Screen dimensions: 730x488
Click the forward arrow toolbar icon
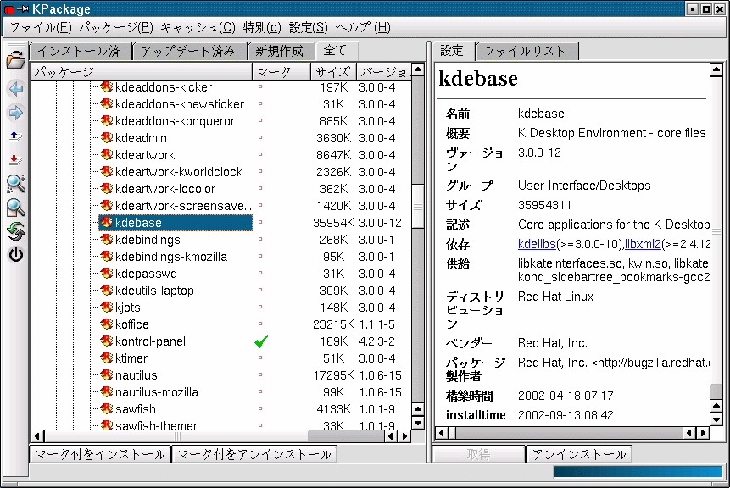pos(15,113)
